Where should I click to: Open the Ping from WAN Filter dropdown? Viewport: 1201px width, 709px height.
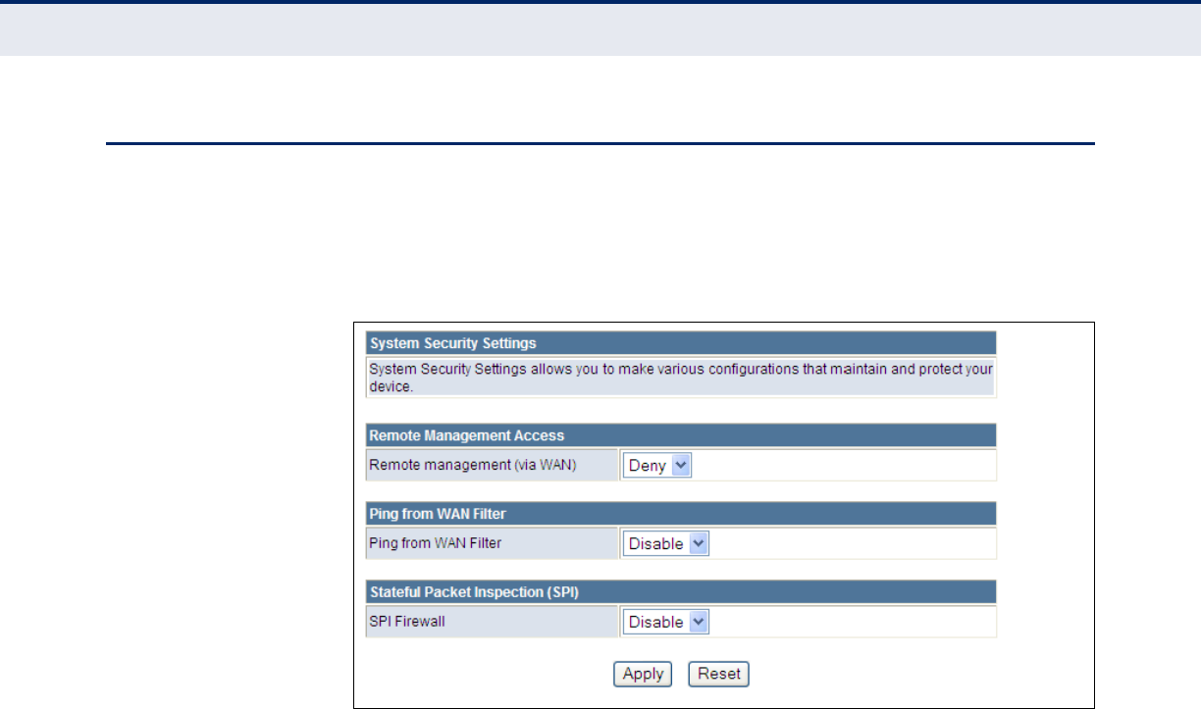[x=665, y=543]
